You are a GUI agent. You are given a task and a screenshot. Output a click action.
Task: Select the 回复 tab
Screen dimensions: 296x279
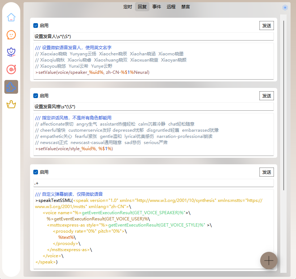(x=142, y=7)
